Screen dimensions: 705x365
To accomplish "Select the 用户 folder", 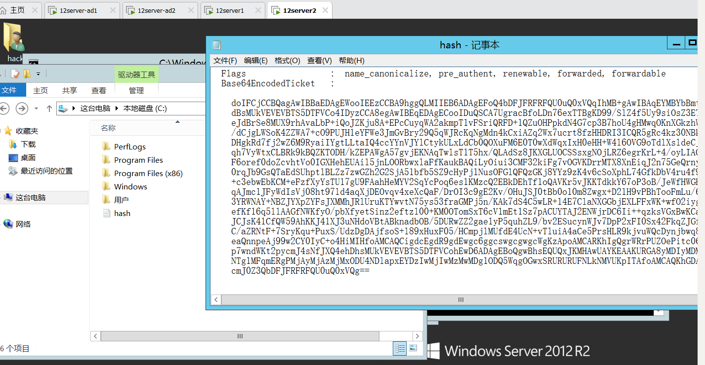I will 115,200.
